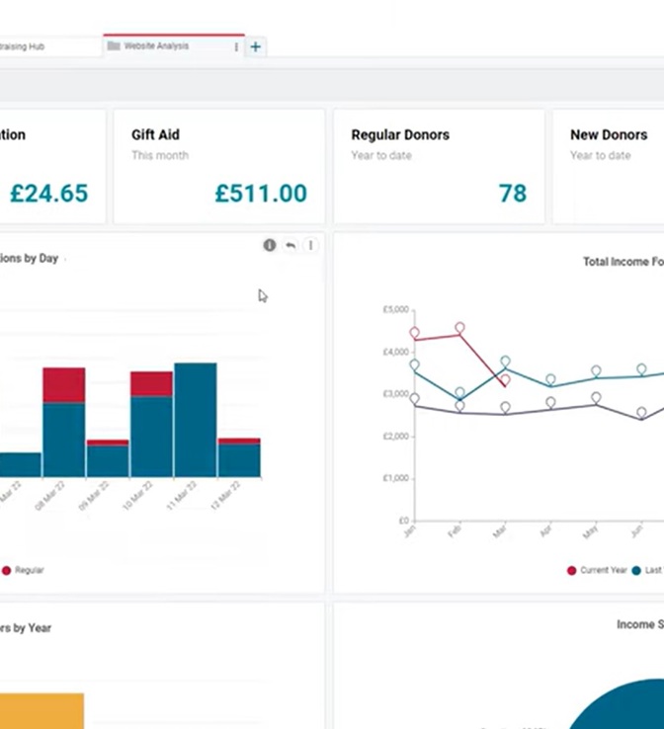Toggle the Last year legend series
Viewport: 664px width, 729px height.
pos(648,570)
